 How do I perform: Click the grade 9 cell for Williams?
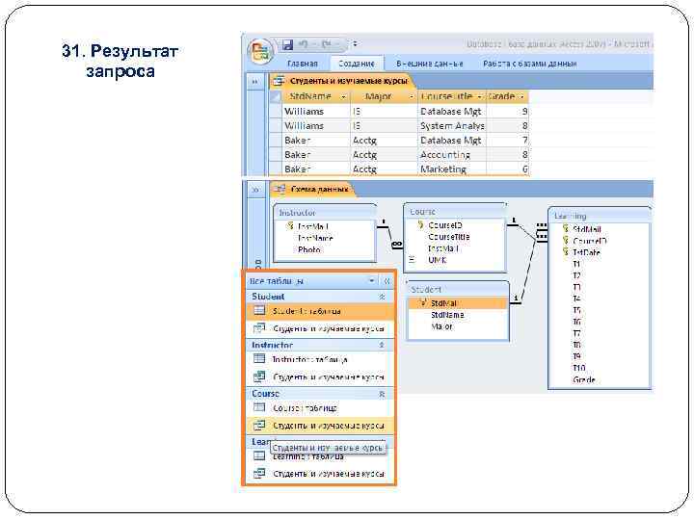point(507,112)
